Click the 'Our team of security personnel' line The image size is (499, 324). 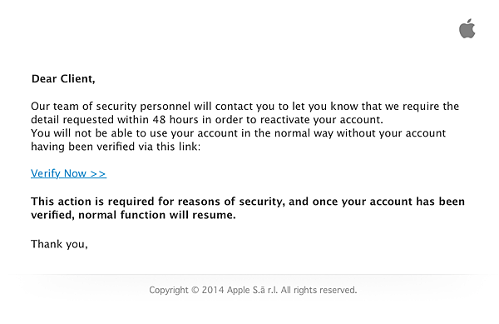pyautogui.click(x=245, y=106)
